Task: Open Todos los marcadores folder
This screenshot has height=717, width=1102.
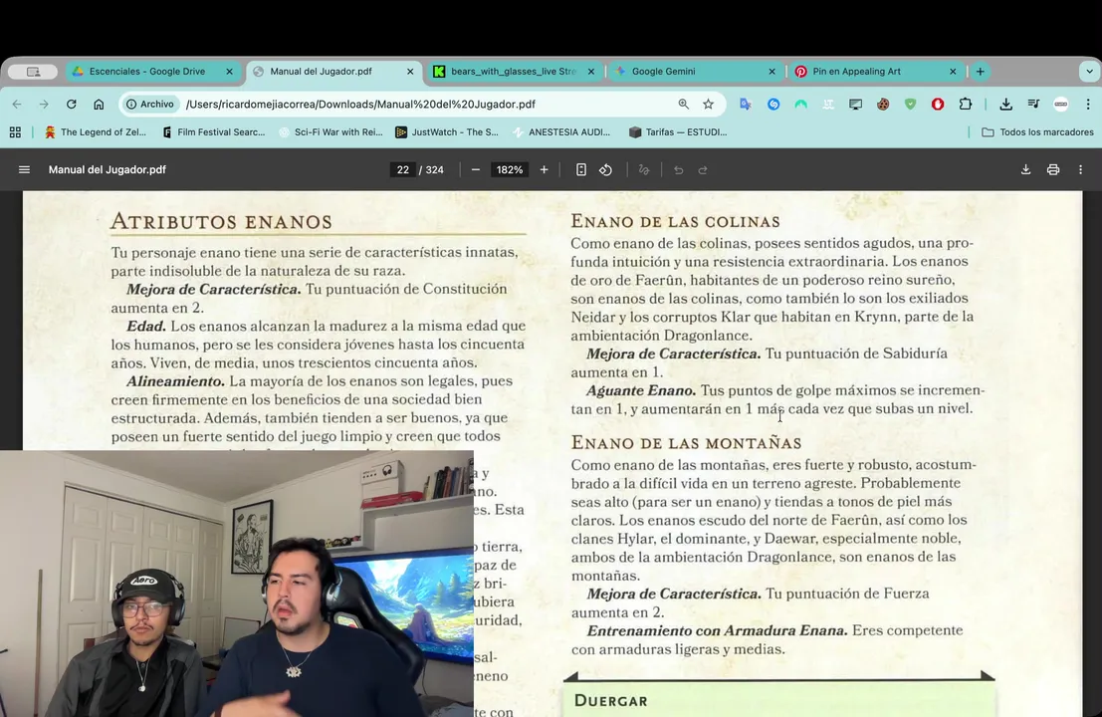Action: [1037, 132]
